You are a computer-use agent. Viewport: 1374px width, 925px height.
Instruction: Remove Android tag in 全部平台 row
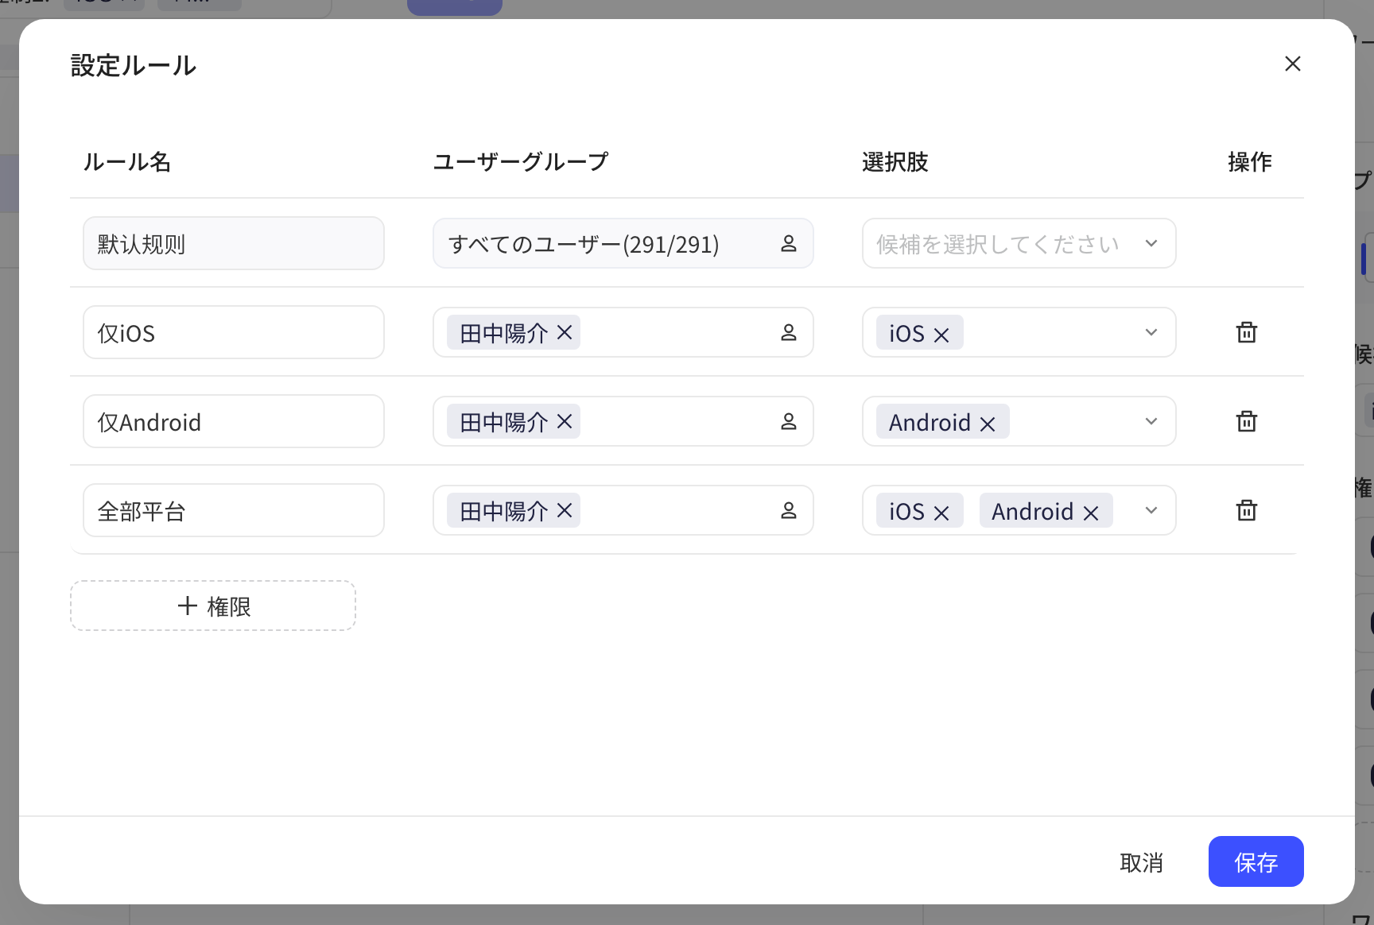[x=1091, y=513]
